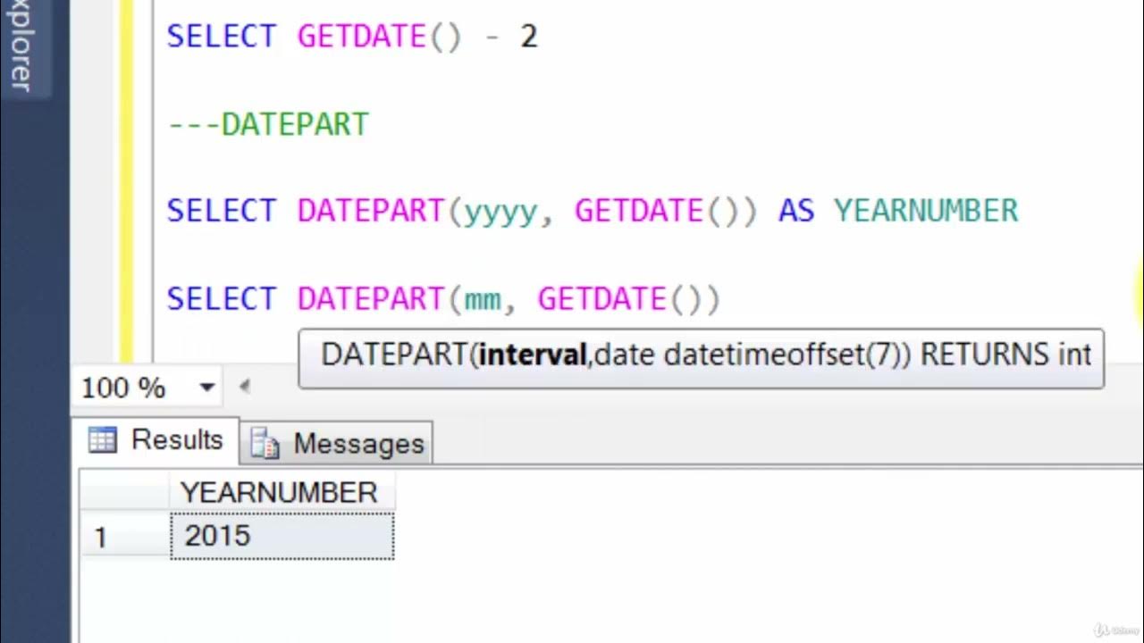Switch to the Results tab
1144x643 pixels.
pyautogui.click(x=158, y=440)
